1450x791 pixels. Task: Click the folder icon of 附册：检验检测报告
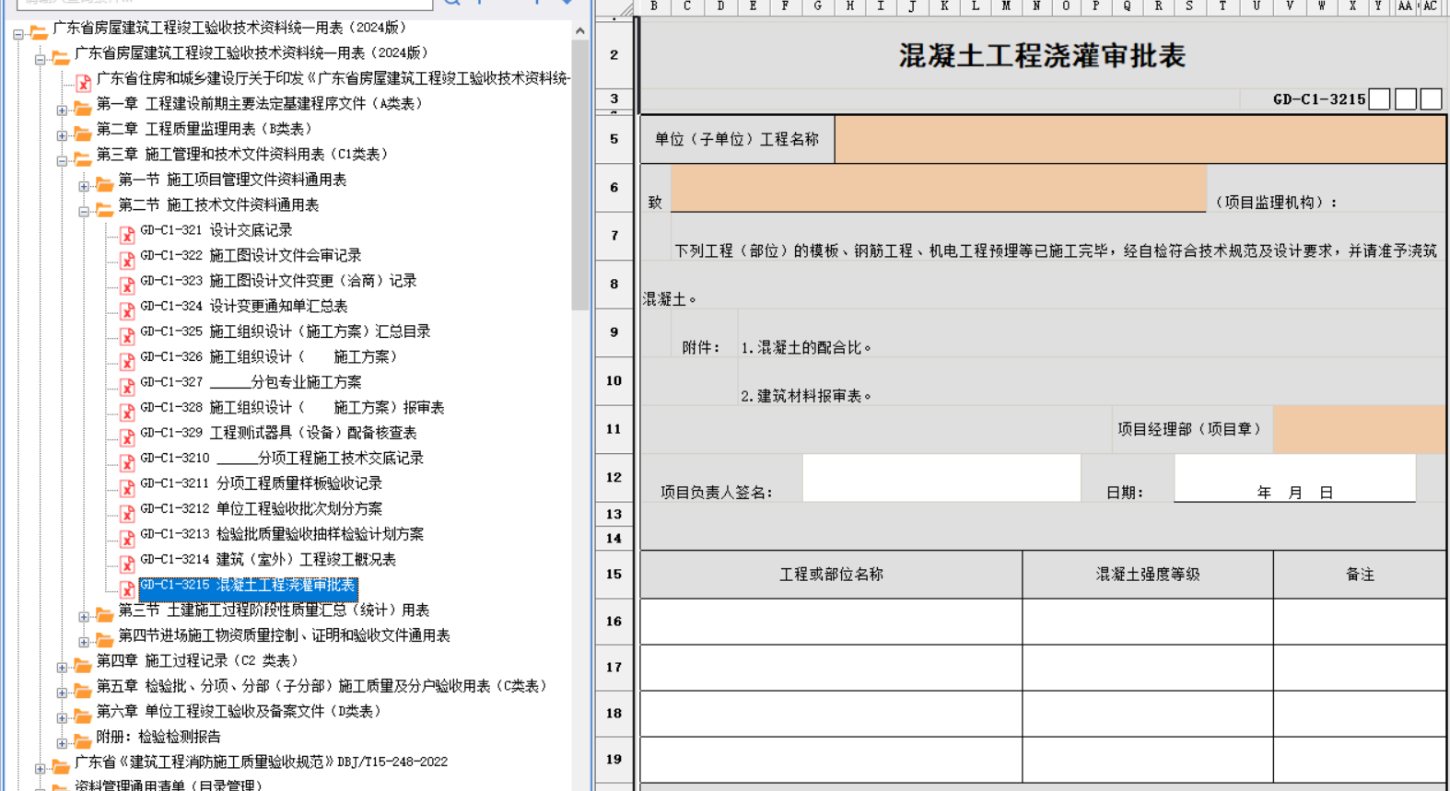tap(83, 740)
